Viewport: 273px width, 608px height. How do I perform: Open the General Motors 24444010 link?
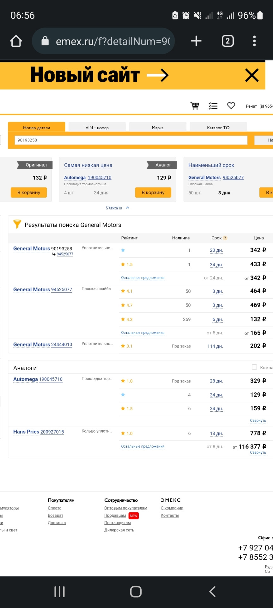click(43, 345)
